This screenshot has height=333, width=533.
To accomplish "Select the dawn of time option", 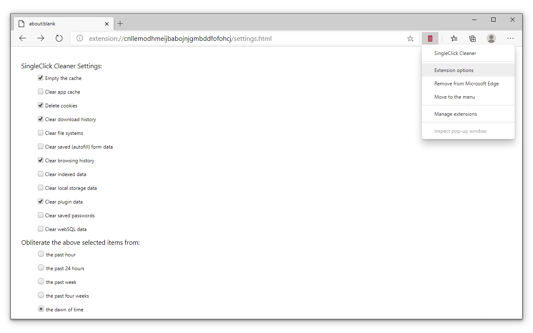I will [x=41, y=309].
